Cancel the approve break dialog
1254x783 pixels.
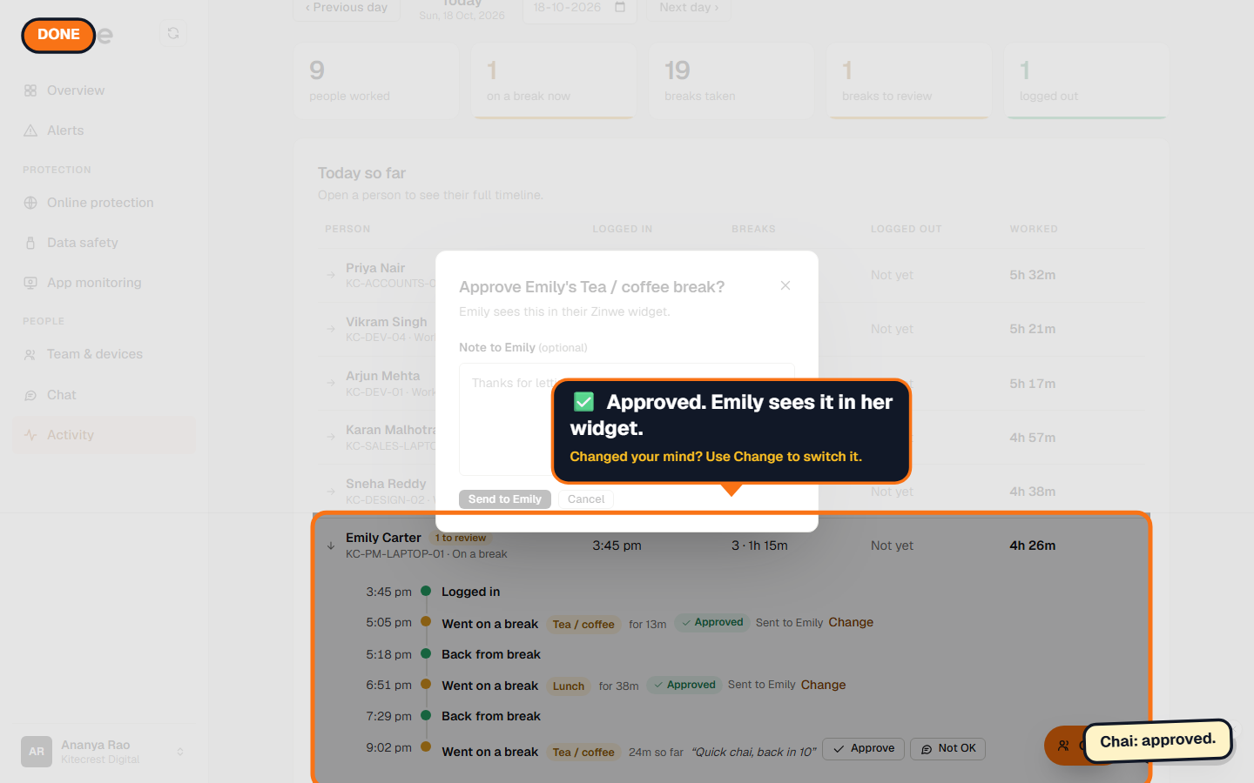586,499
